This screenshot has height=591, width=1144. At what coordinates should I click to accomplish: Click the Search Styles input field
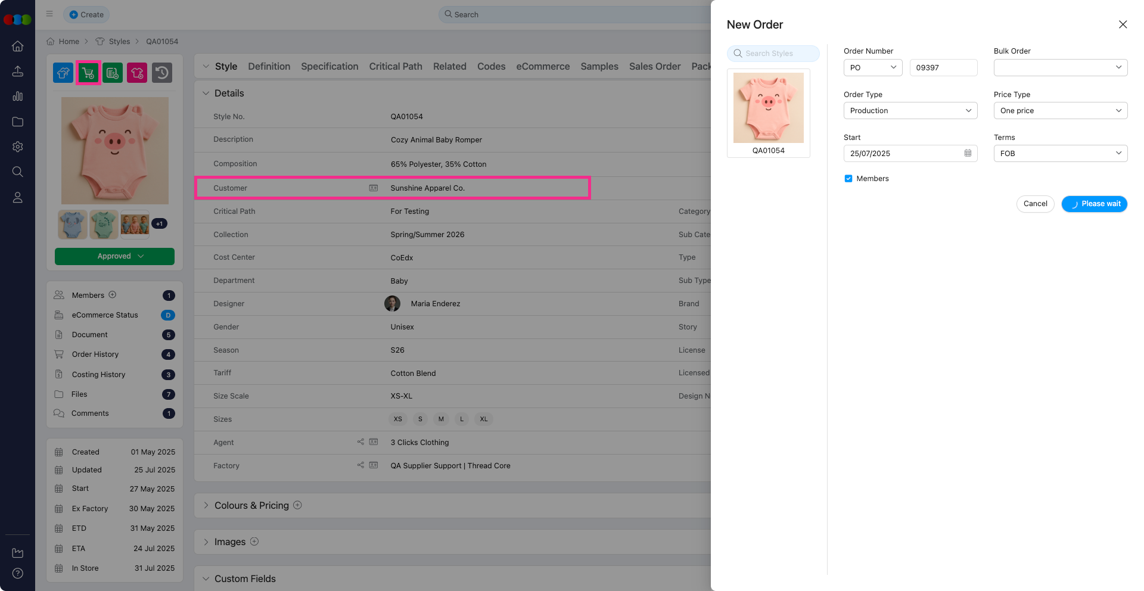pos(773,54)
